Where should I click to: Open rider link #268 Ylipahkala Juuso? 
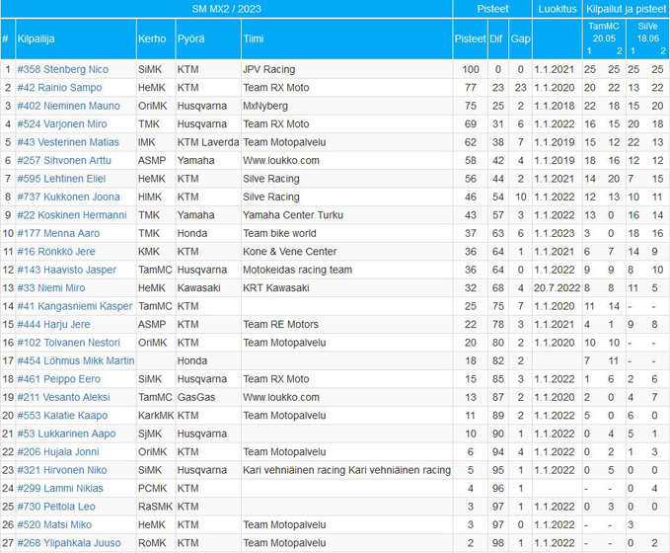[x=69, y=543]
